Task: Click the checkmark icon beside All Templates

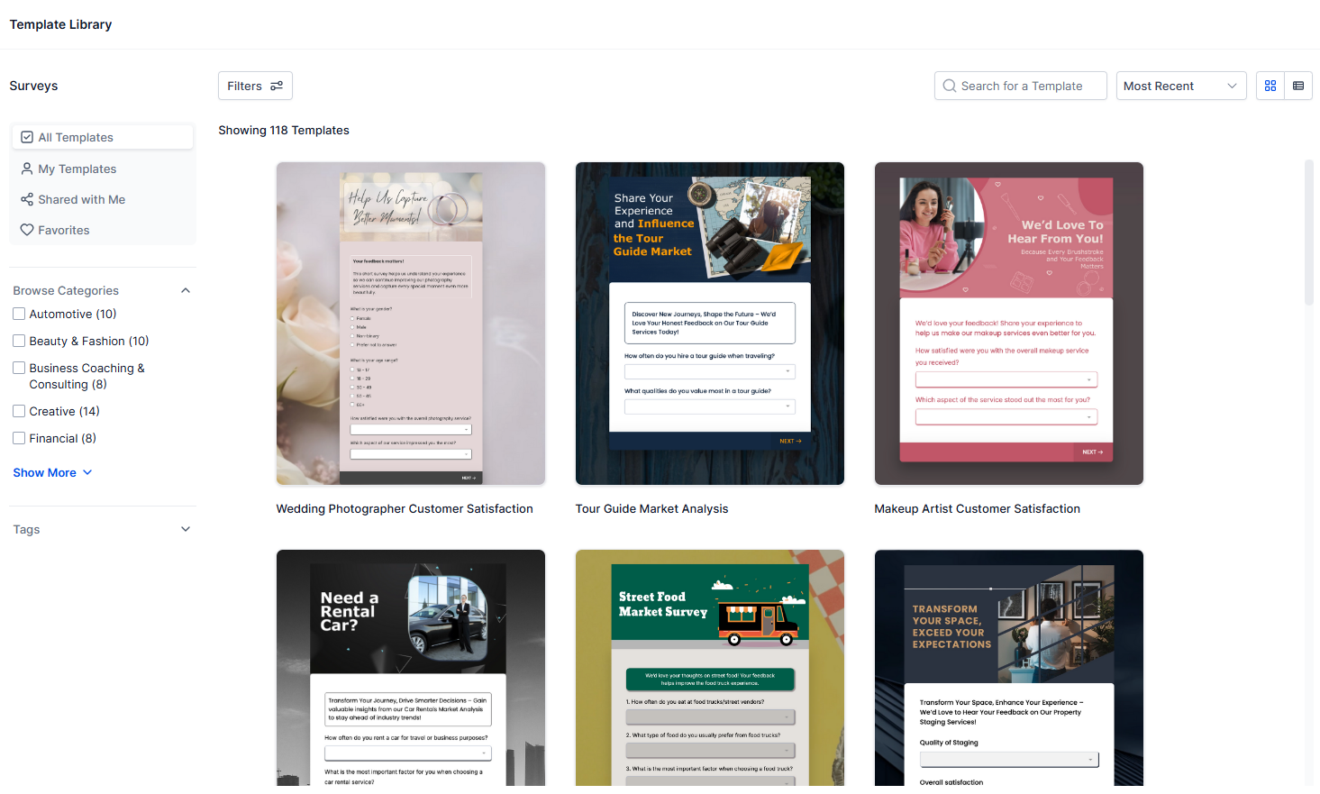Action: click(28, 136)
